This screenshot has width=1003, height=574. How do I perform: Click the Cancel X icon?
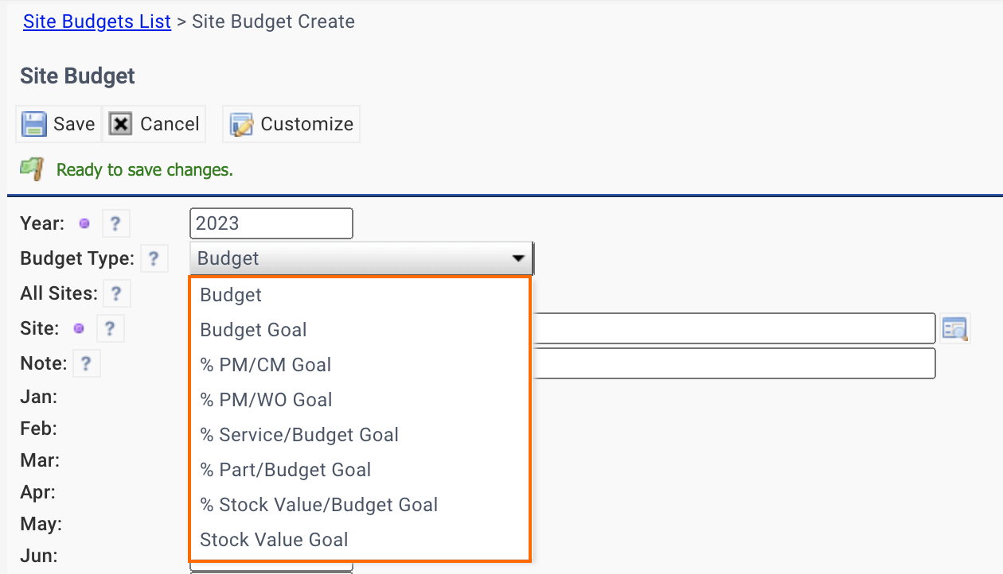121,124
